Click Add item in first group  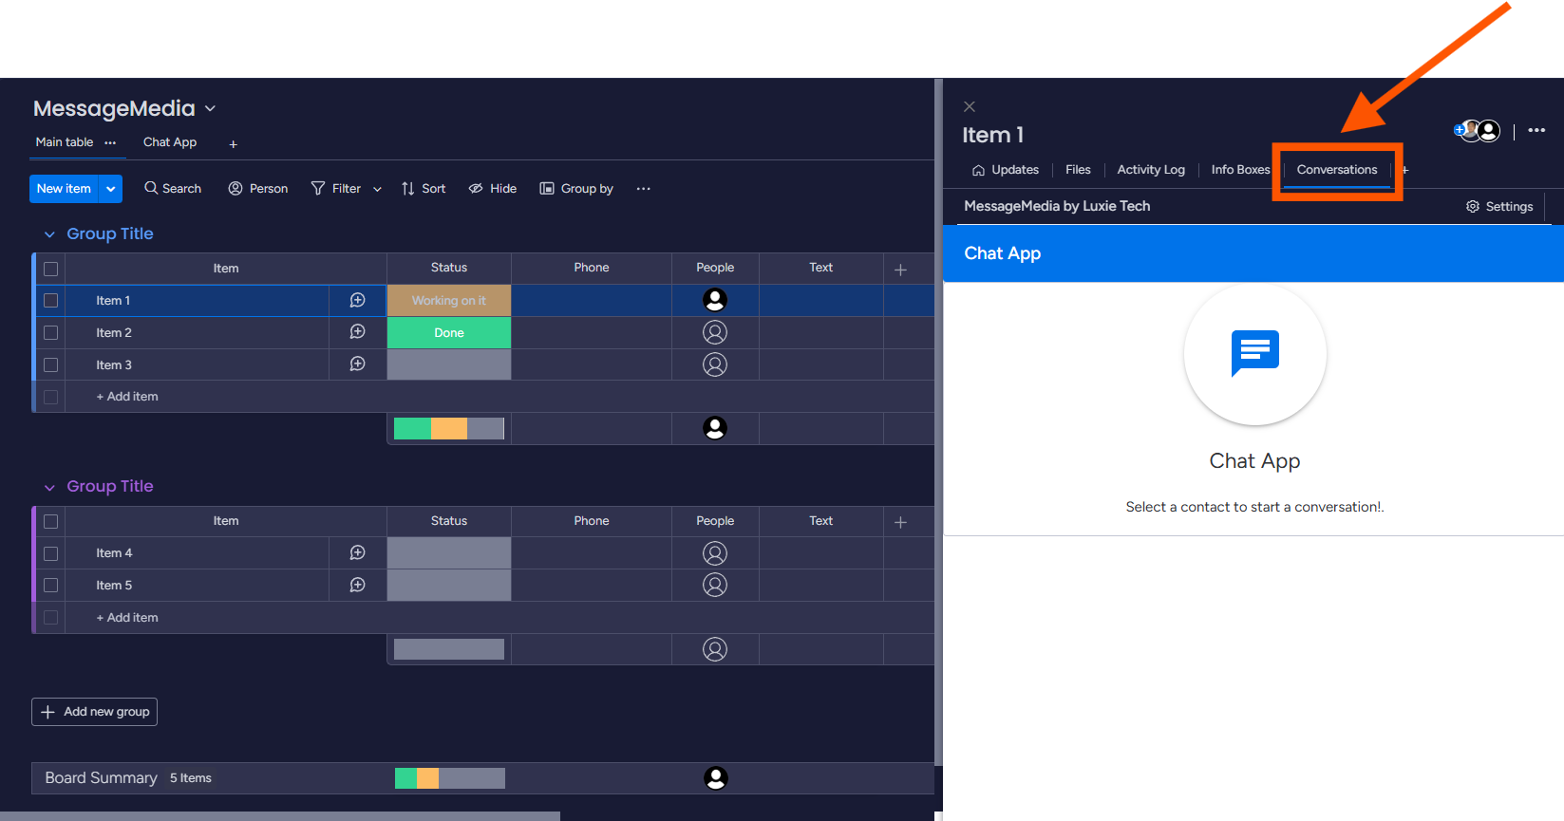(127, 397)
